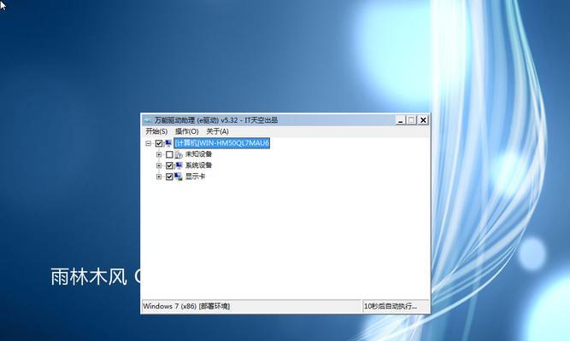This screenshot has height=341, width=570.
Task: Select the 未知设备 label
Action: [x=198, y=154]
